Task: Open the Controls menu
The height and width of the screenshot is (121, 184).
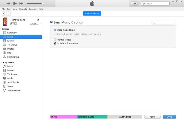Action: pyautogui.click(x=23, y=9)
